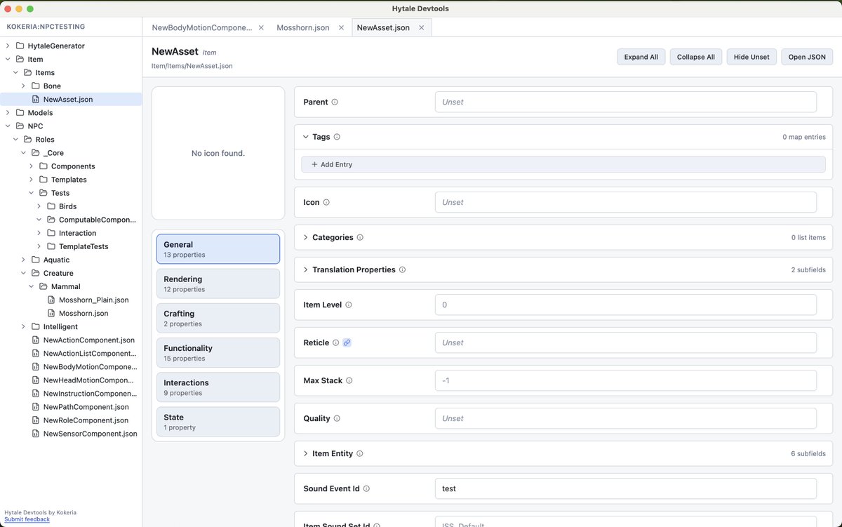The image size is (842, 527).
Task: Select the Functionality properties category
Action: [218, 352]
